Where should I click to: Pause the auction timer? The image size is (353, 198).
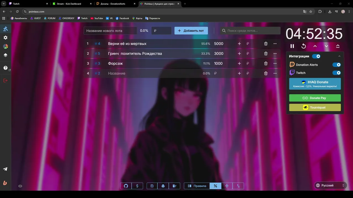click(x=292, y=46)
